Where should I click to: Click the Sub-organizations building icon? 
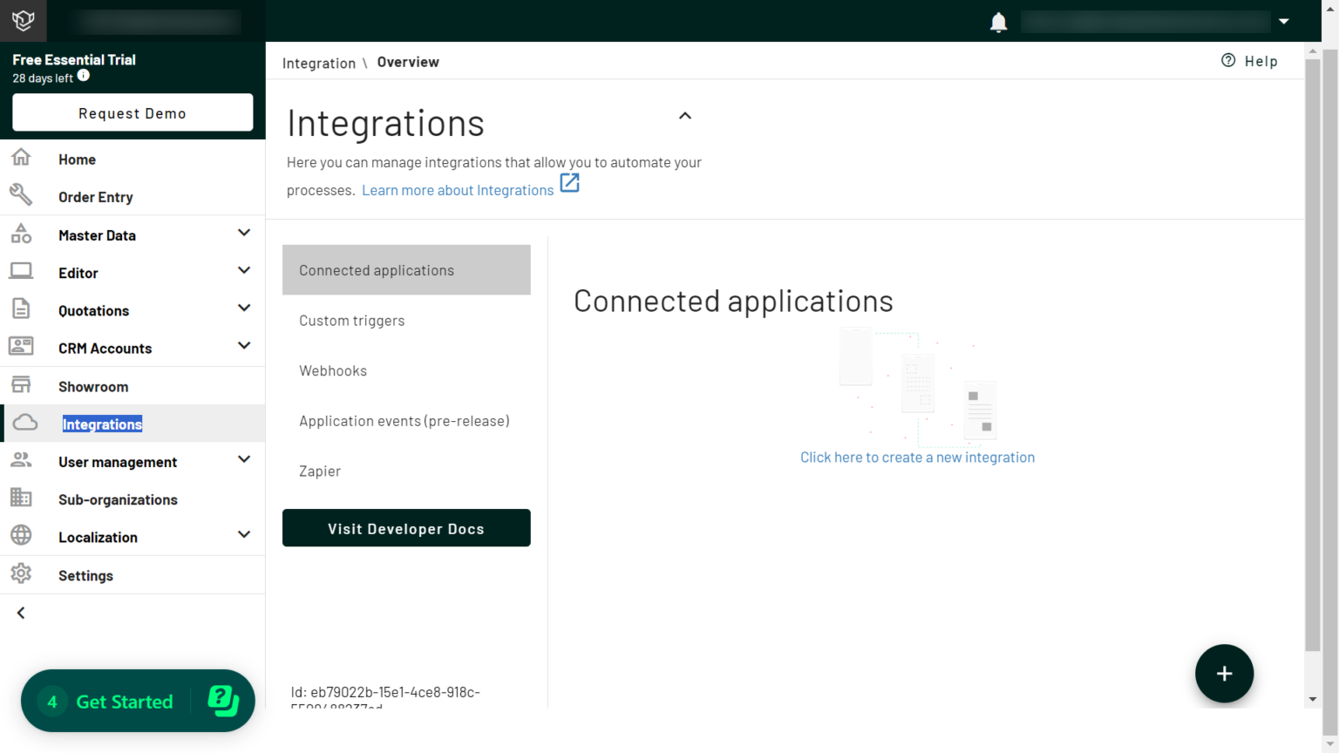tap(21, 499)
